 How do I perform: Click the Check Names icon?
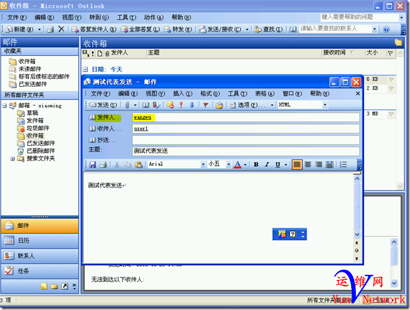point(156,105)
